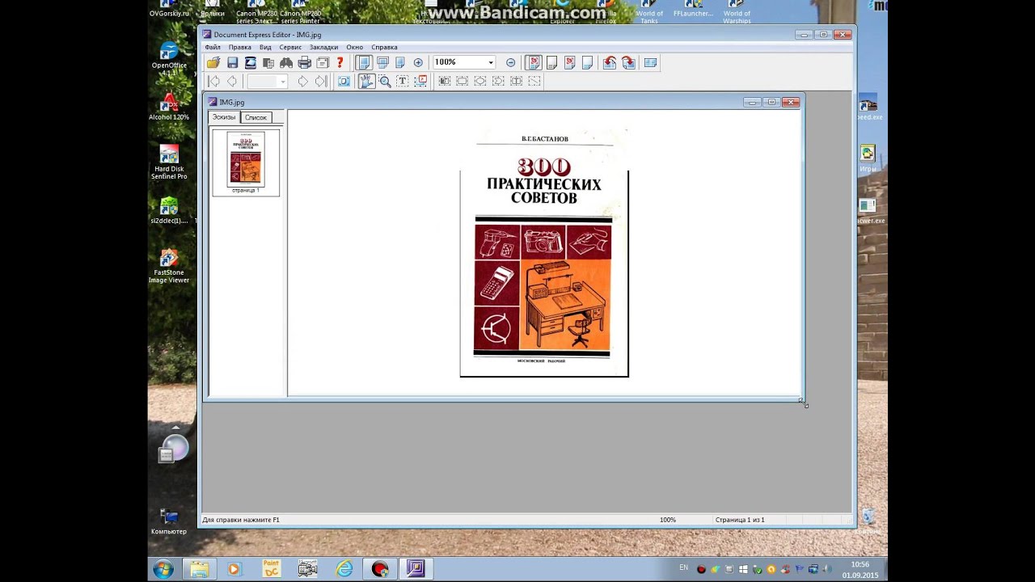Image resolution: width=1035 pixels, height=582 pixels.
Task: Click the properties window icon left of help
Action: pos(323,62)
